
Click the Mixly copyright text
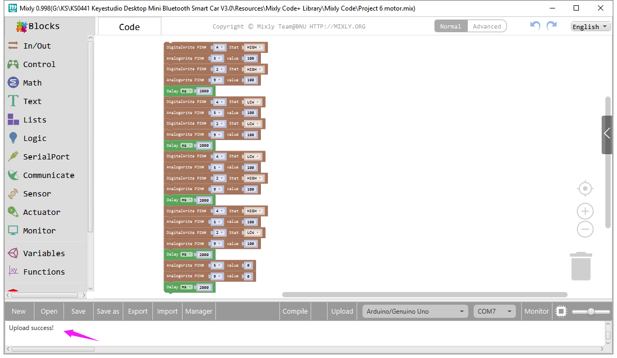pos(289,26)
